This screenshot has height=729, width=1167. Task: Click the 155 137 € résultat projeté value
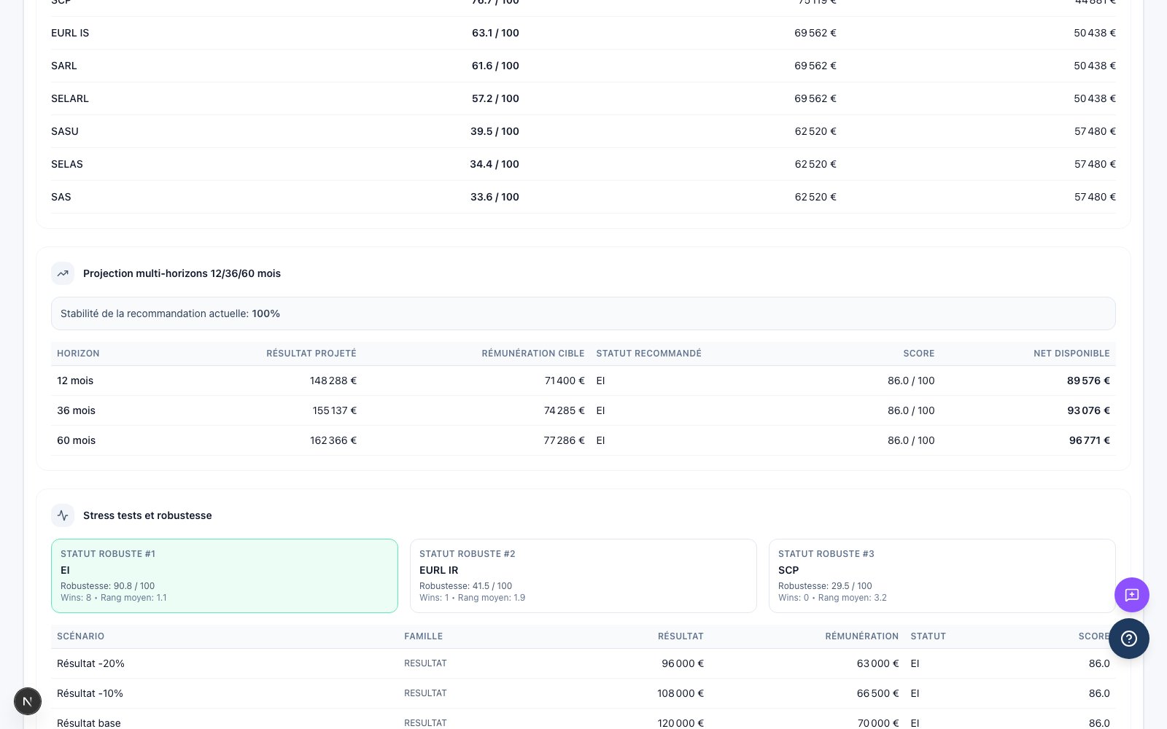tap(335, 410)
